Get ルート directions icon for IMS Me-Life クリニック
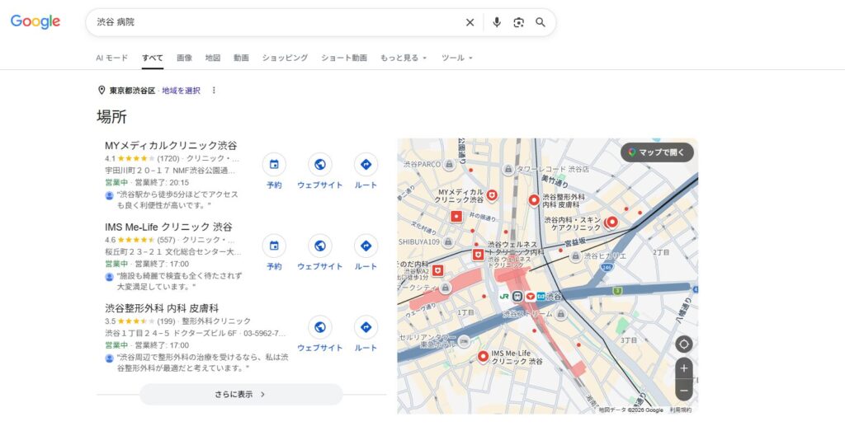 (x=366, y=246)
